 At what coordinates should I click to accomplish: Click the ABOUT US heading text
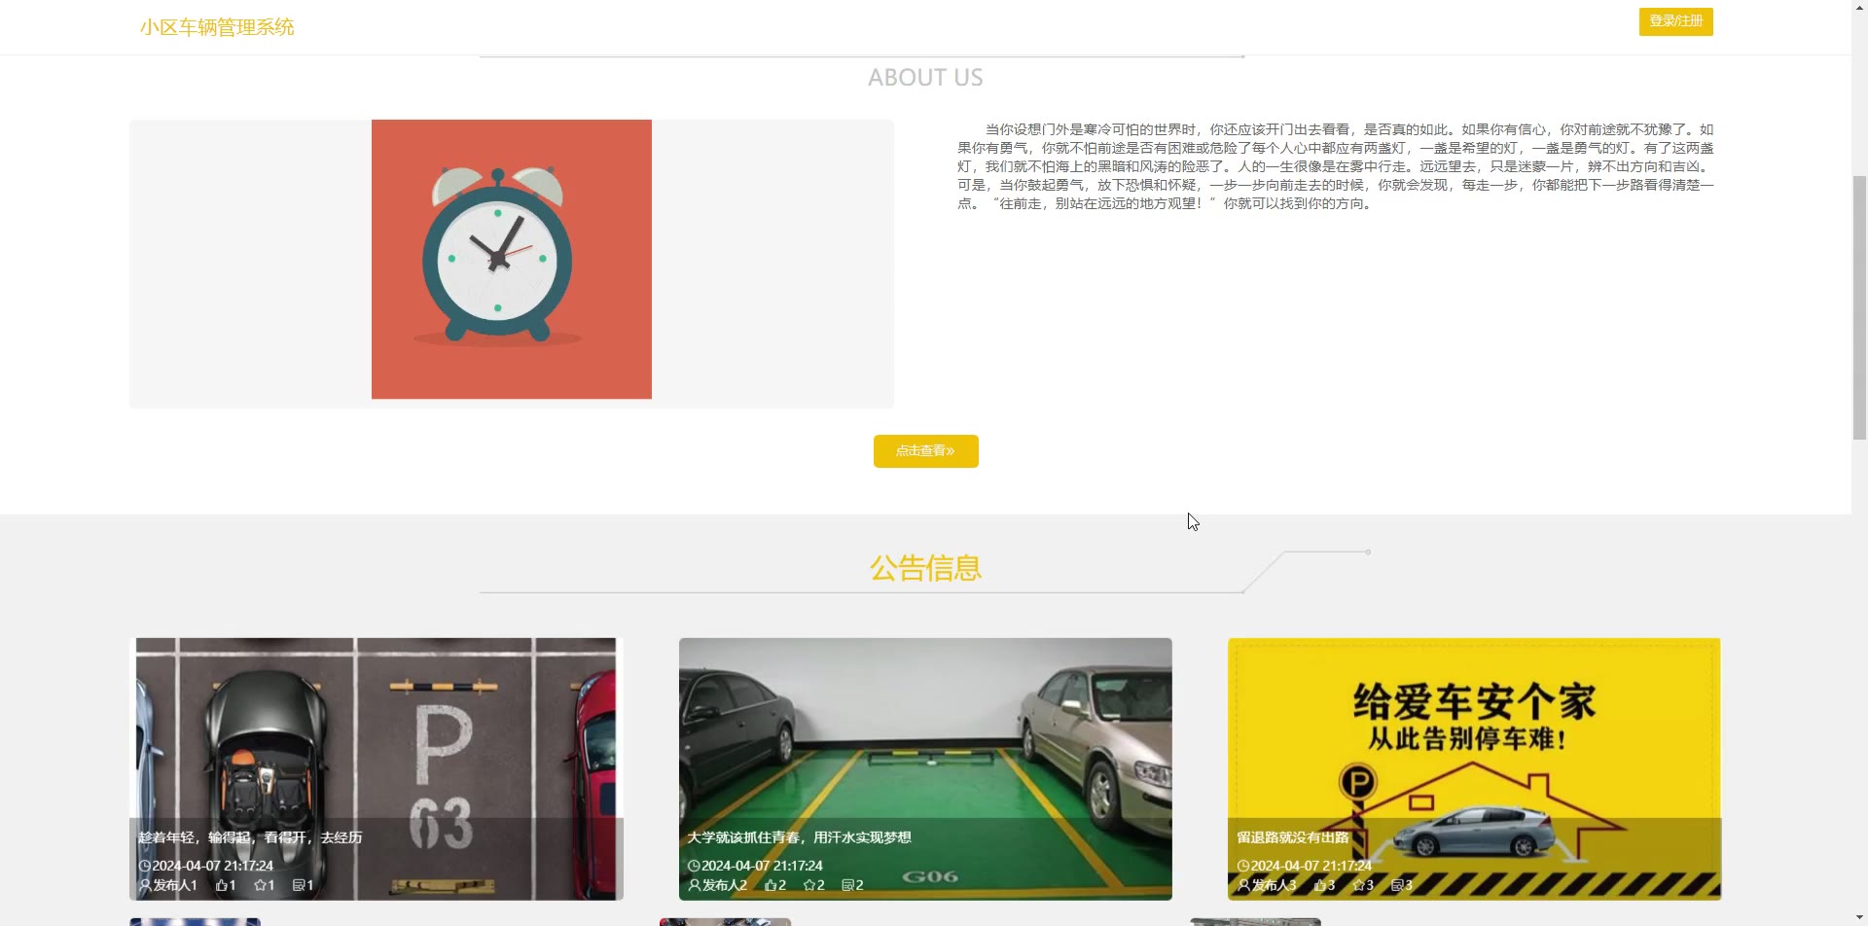925,78
